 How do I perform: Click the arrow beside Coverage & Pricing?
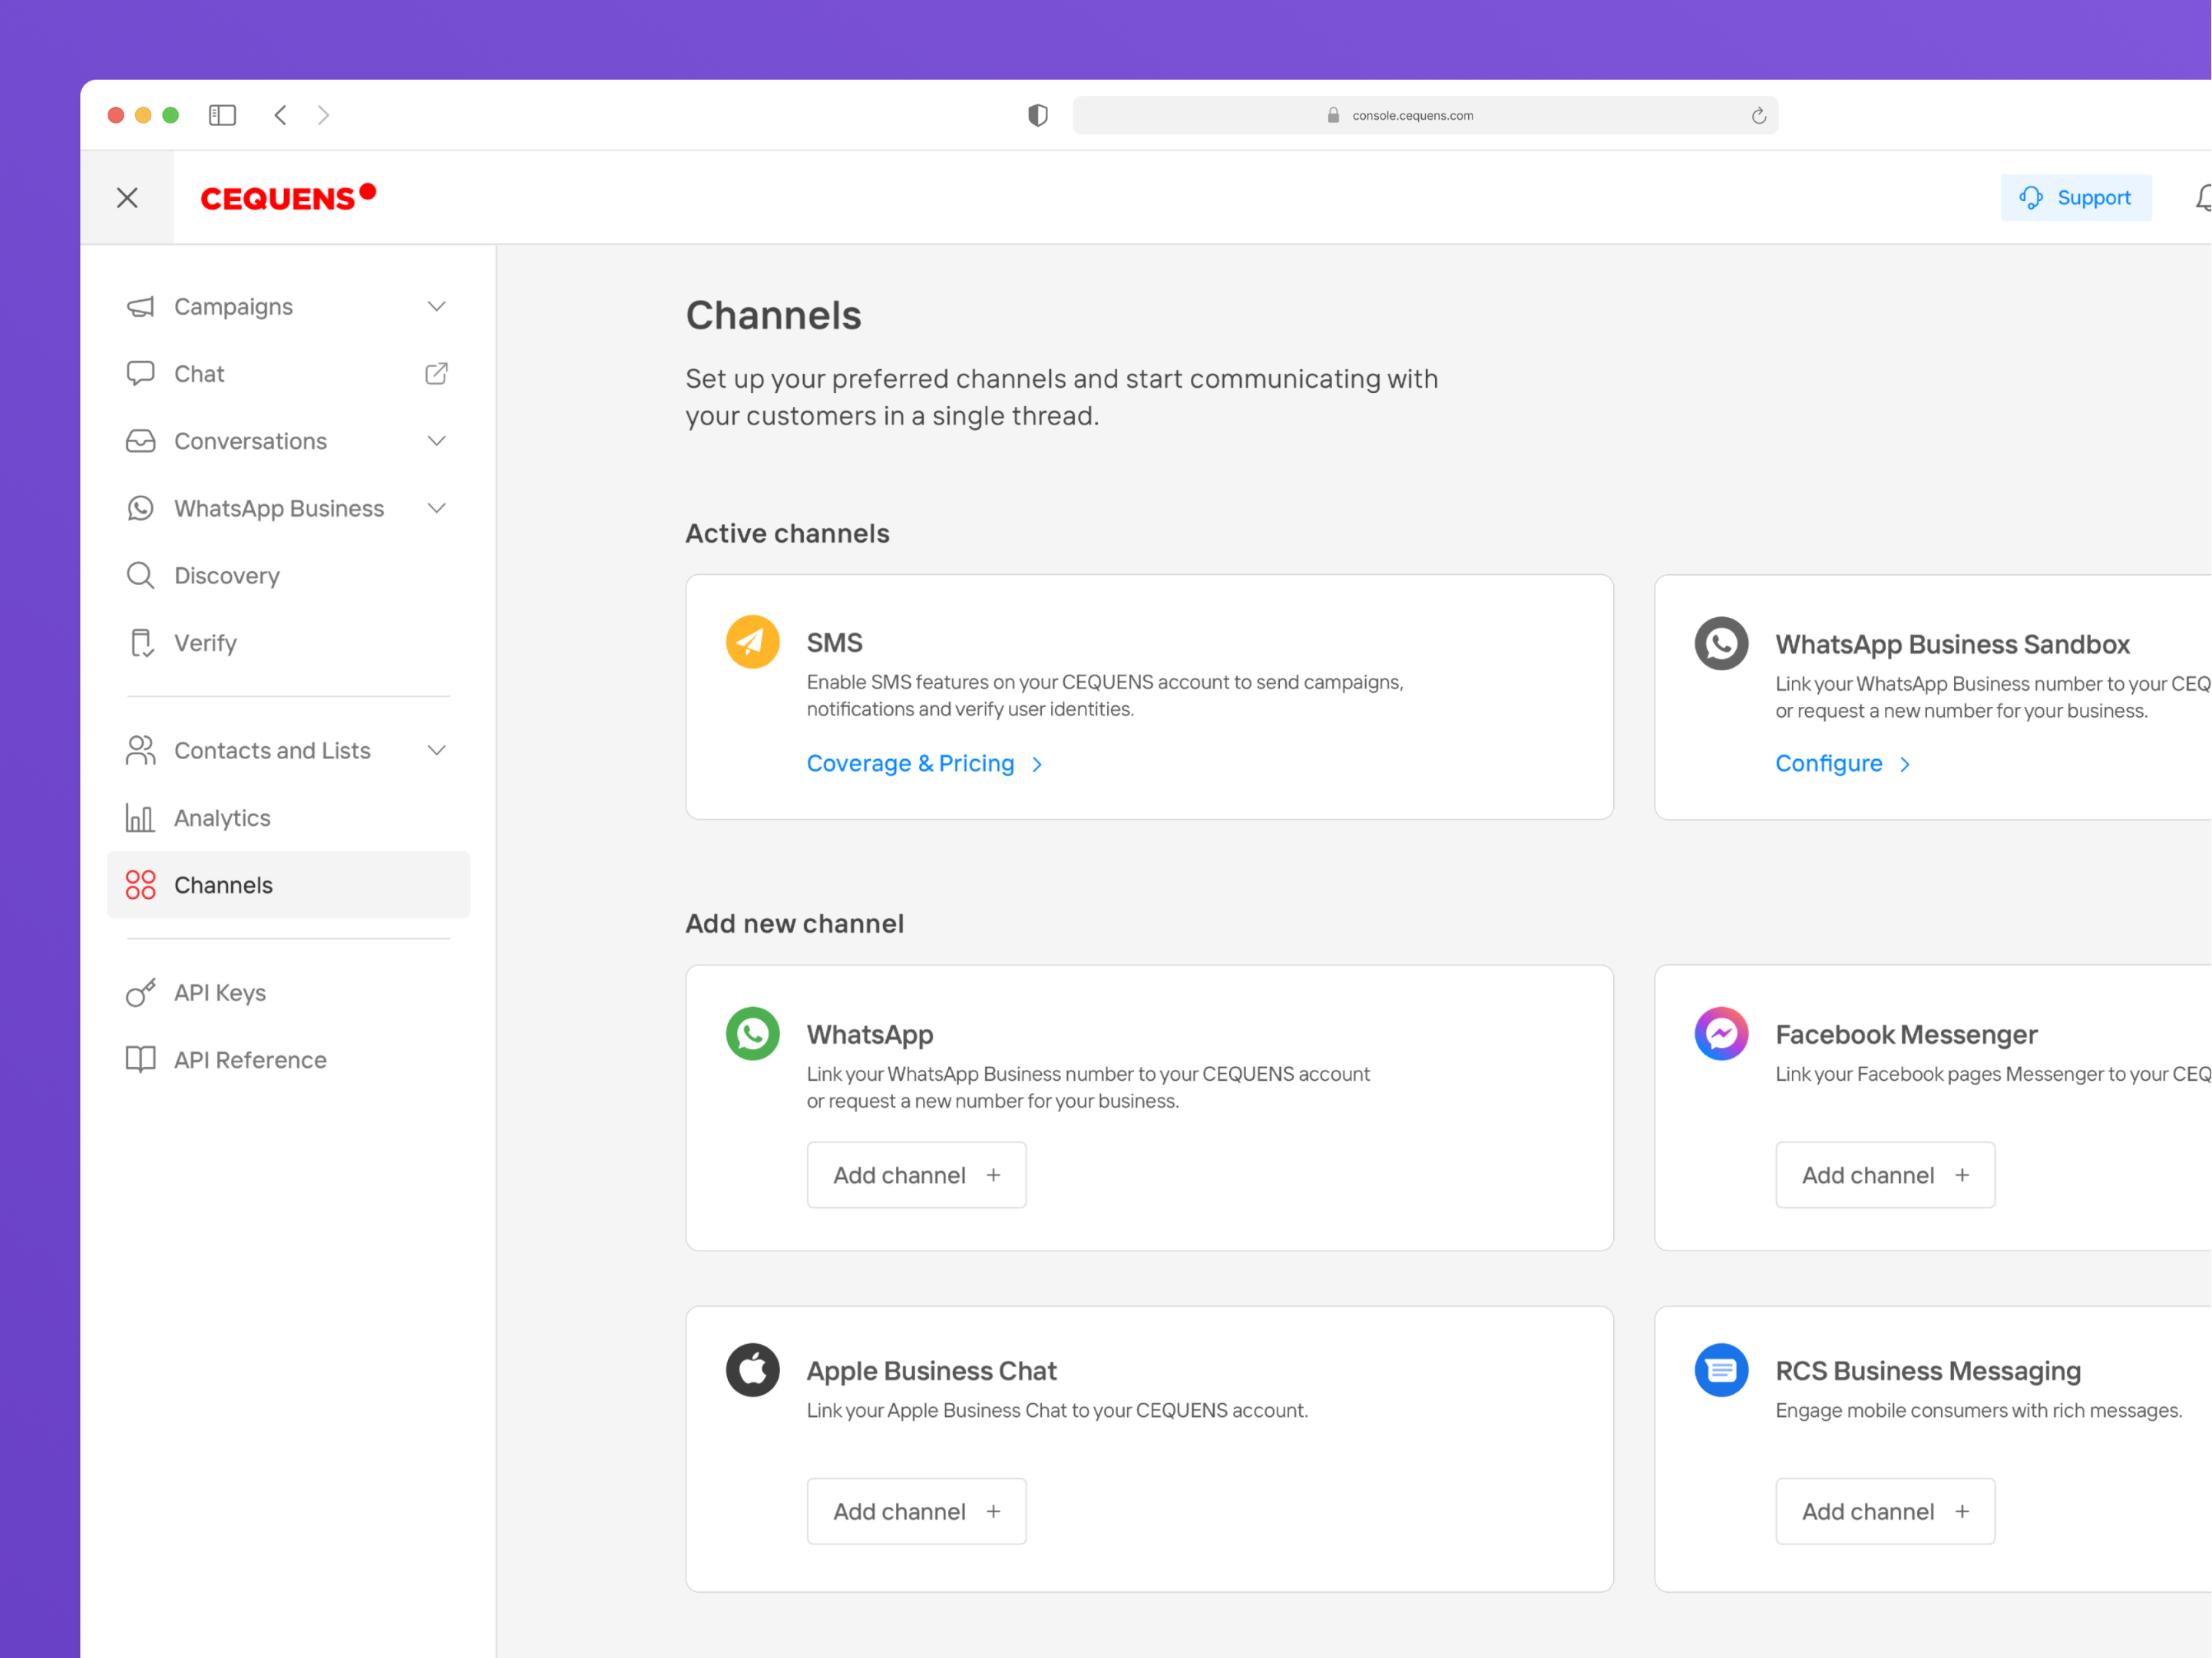1038,765
